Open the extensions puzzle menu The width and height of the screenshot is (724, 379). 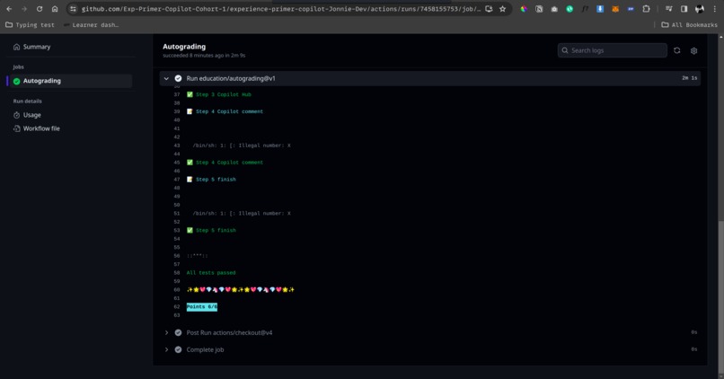[646, 9]
